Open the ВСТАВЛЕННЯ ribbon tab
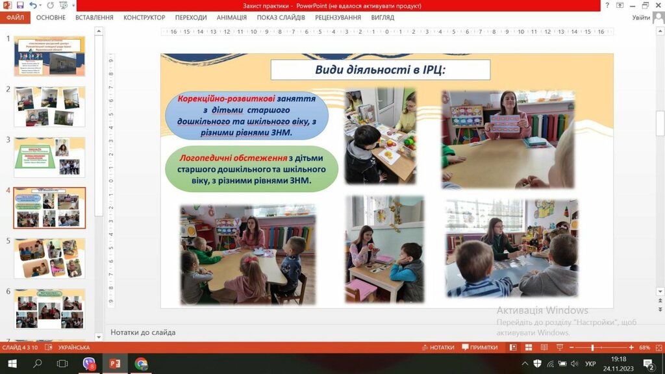Image resolution: width=665 pixels, height=374 pixels. coord(94,18)
